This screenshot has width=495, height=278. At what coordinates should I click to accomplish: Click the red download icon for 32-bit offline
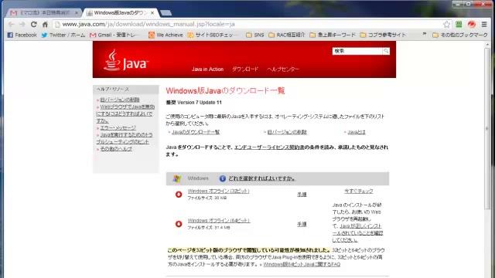point(179,194)
